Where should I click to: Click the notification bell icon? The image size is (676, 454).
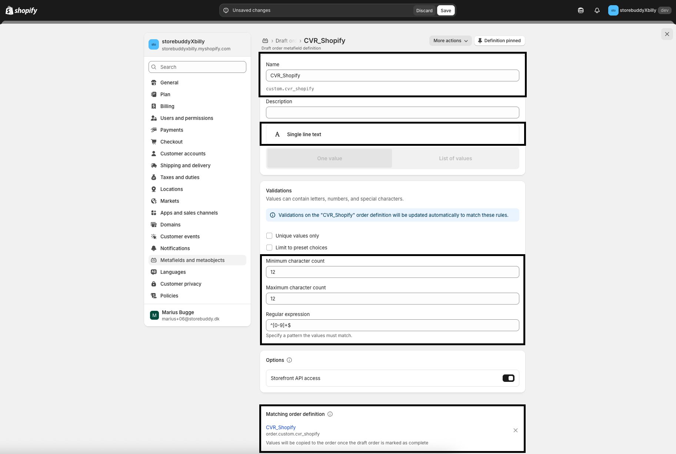pos(597,10)
